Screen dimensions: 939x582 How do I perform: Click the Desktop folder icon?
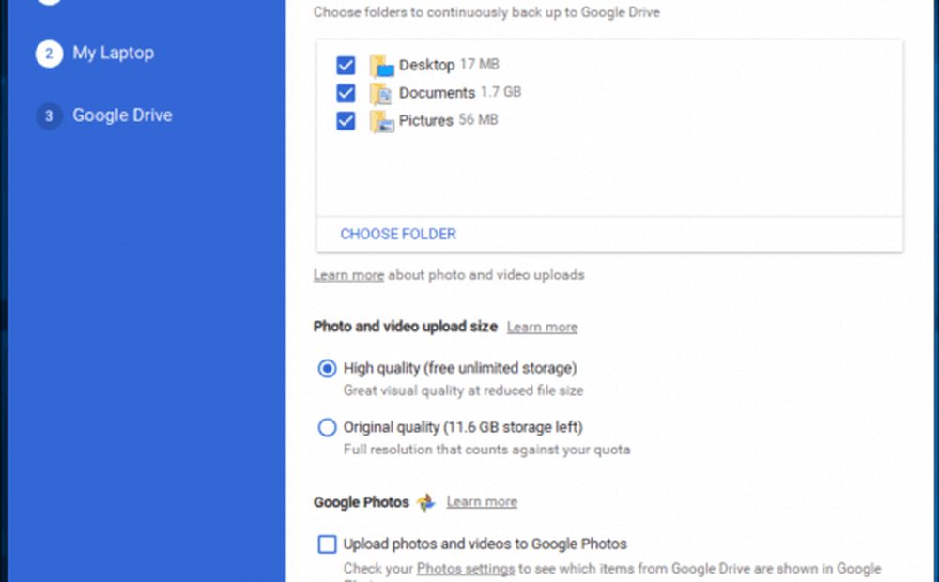coord(381,66)
